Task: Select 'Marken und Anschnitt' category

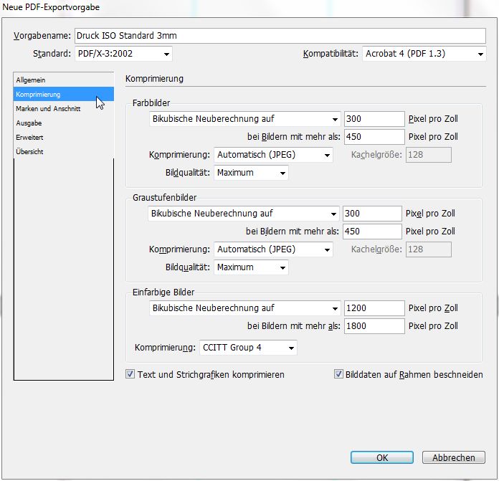Action: 48,109
